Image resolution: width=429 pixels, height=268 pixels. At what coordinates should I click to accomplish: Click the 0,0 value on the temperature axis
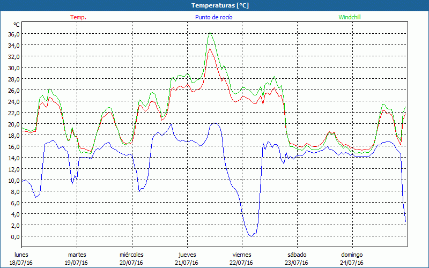(x=14, y=236)
